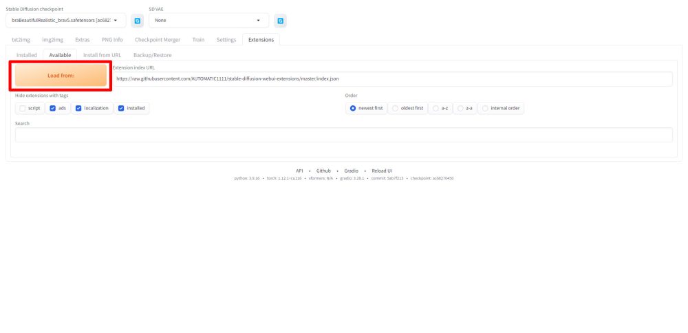Refresh the Stable Diffusion checkpoint list
This screenshot has width=688, height=333.
pyautogui.click(x=137, y=21)
